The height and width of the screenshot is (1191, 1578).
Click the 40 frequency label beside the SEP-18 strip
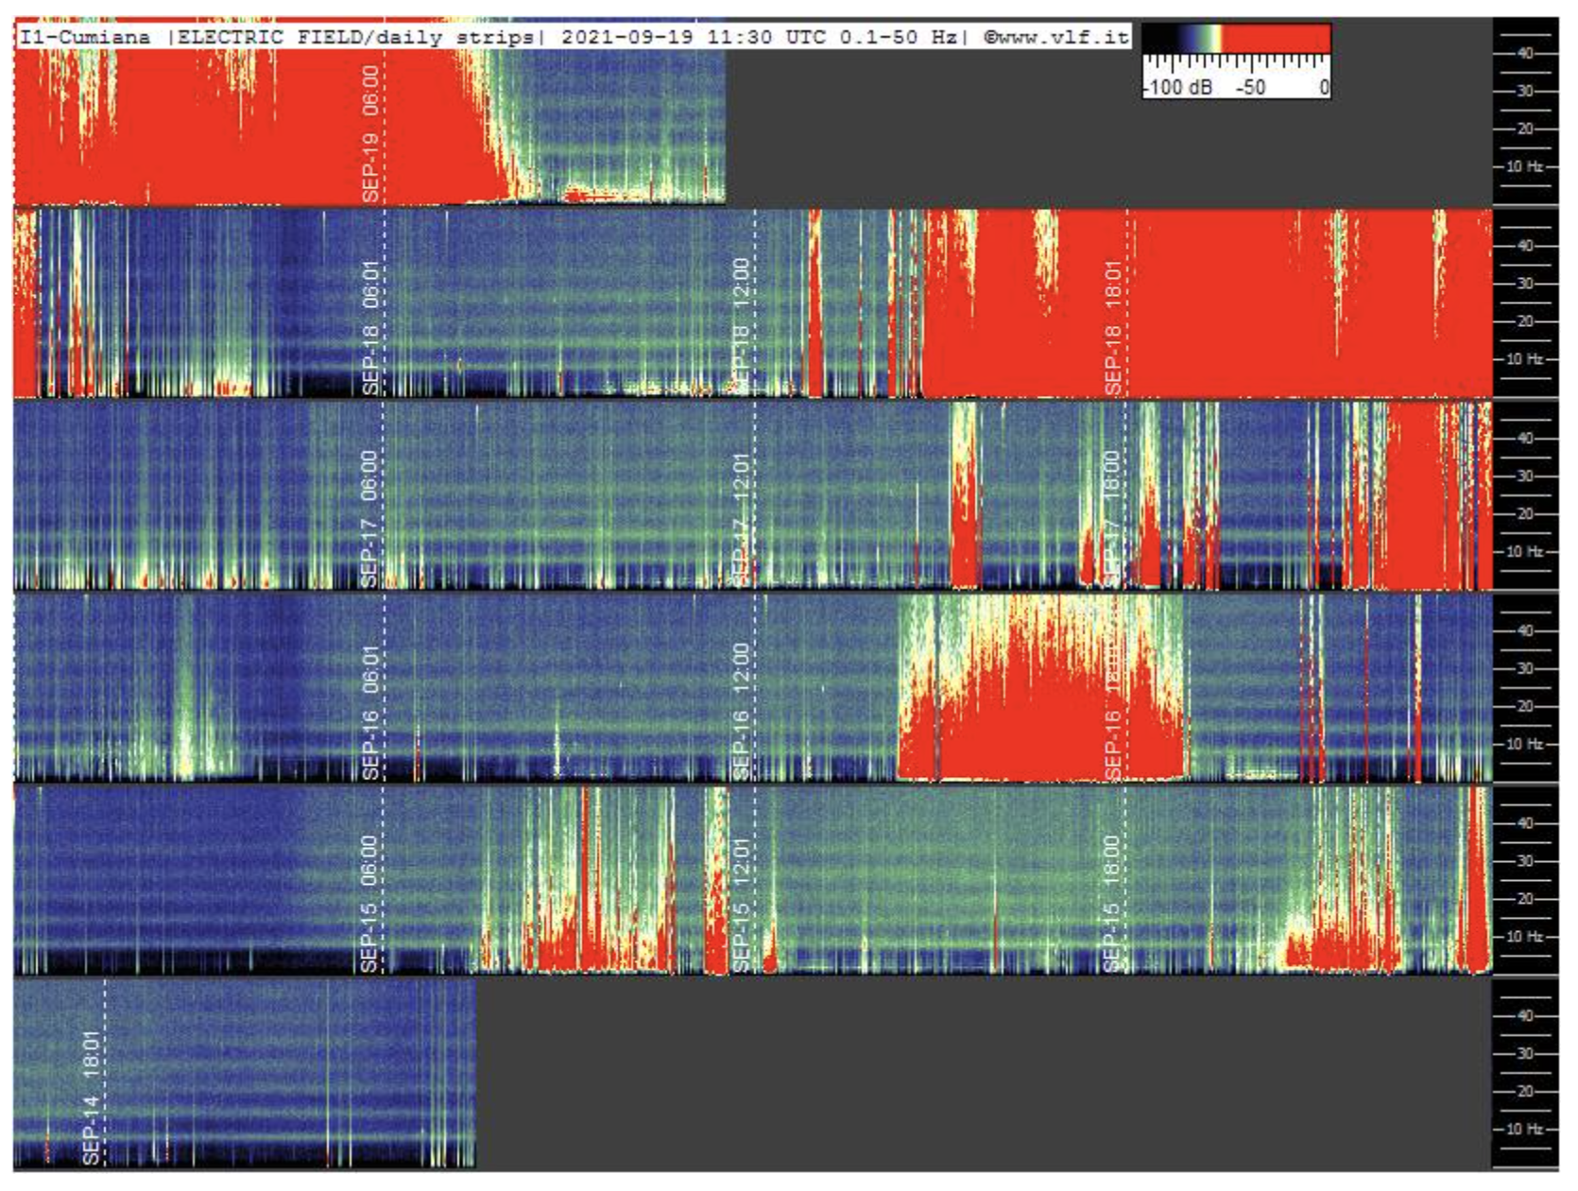point(1525,246)
